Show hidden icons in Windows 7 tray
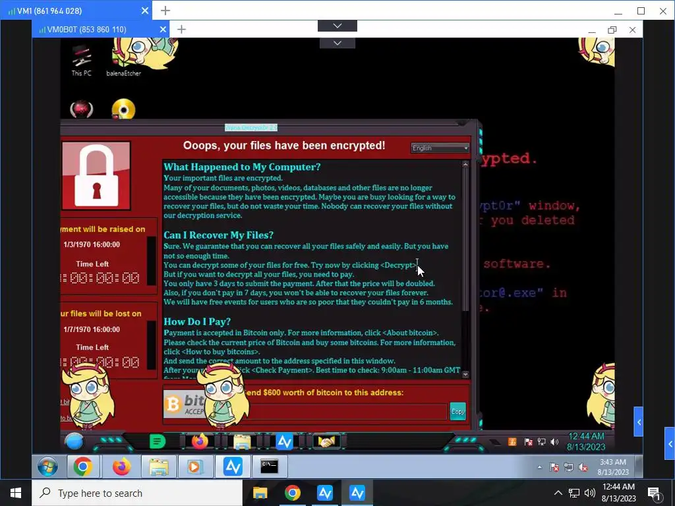Viewport: 675px width, 506px height. pos(539,467)
